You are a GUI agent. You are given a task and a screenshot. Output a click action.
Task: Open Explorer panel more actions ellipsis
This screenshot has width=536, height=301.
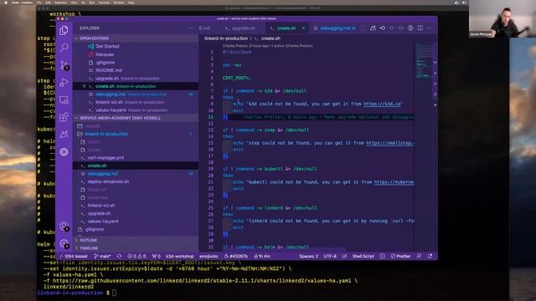190,28
